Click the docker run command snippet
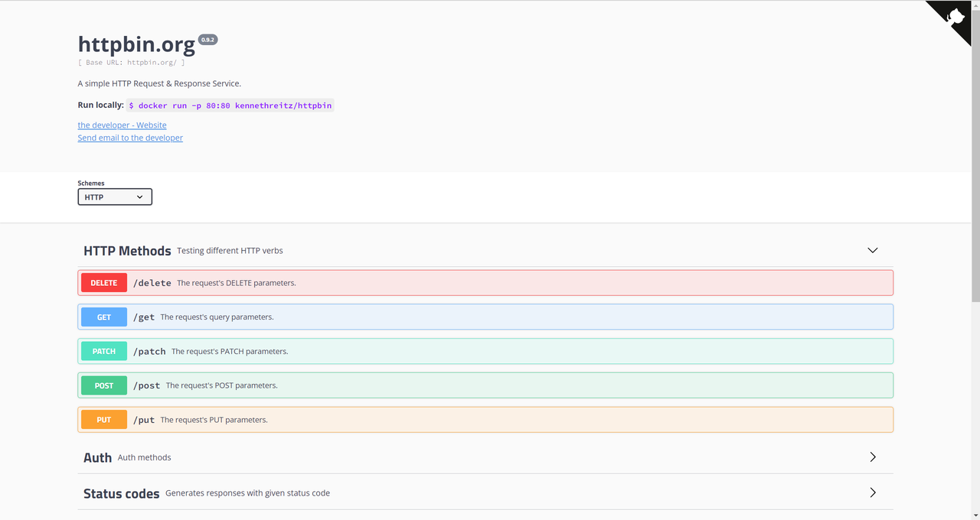This screenshot has width=980, height=520. (x=230, y=106)
